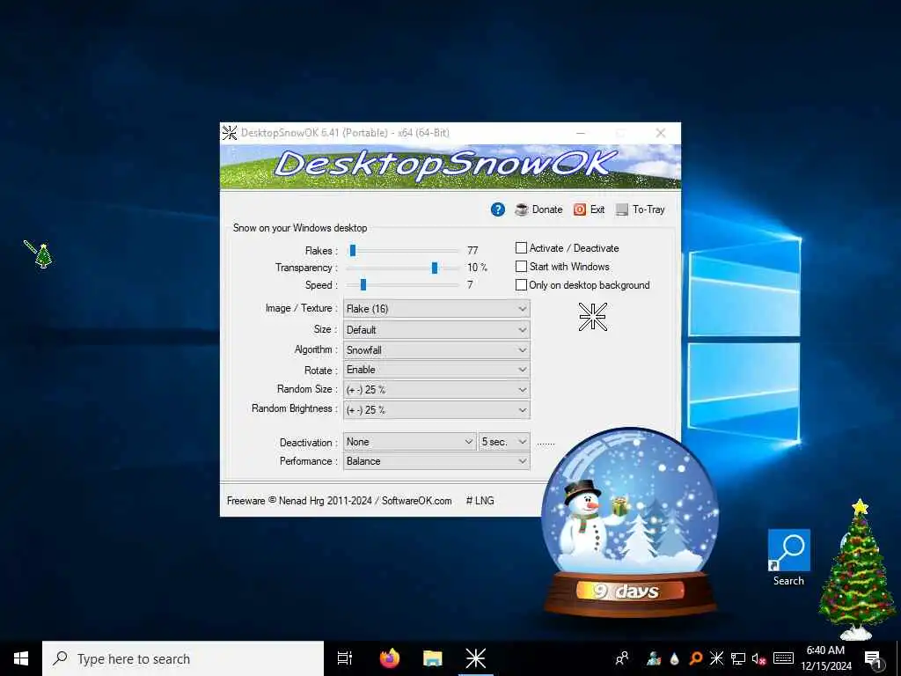Click the user-figure tray icon
The height and width of the screenshot is (676, 901).
point(654,658)
